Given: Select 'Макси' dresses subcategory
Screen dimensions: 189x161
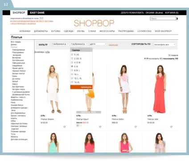Looking at the screenshot, I should 15,84.
